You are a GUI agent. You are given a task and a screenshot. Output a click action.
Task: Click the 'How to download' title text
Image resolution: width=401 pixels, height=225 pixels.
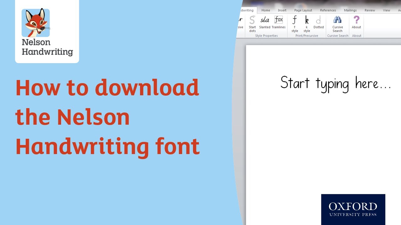point(107,87)
